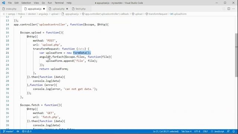Click 'upload.php' string on line 19
238x134 pixels.
[x=51, y=45]
